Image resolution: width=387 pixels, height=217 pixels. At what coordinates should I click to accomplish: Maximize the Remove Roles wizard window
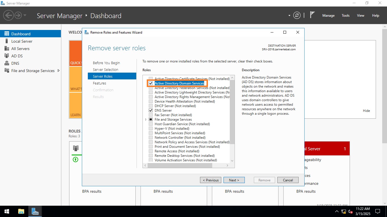point(285,32)
